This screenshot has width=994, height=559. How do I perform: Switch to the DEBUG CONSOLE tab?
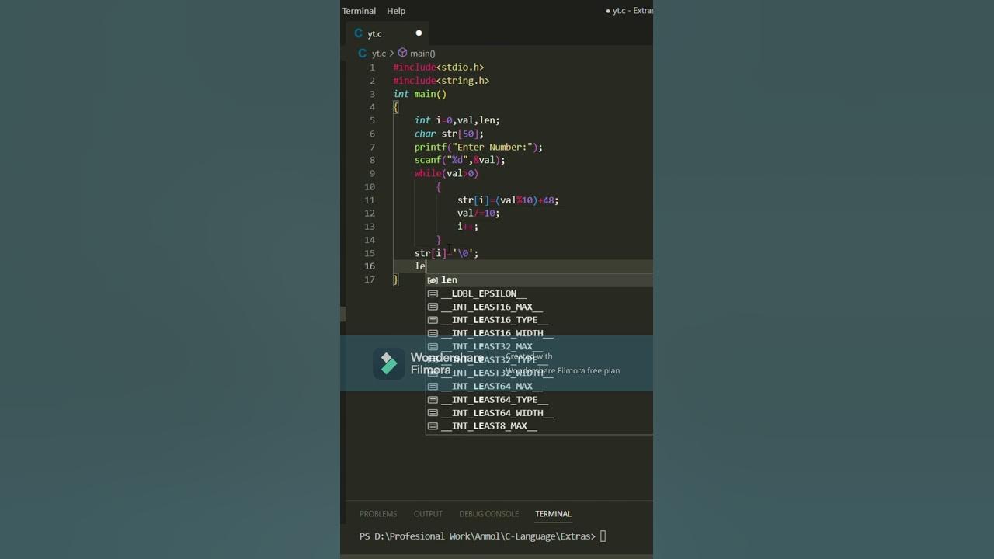point(488,514)
